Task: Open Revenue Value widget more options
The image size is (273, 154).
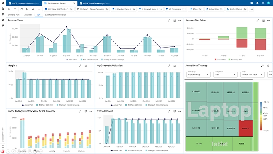Action: click(180, 20)
